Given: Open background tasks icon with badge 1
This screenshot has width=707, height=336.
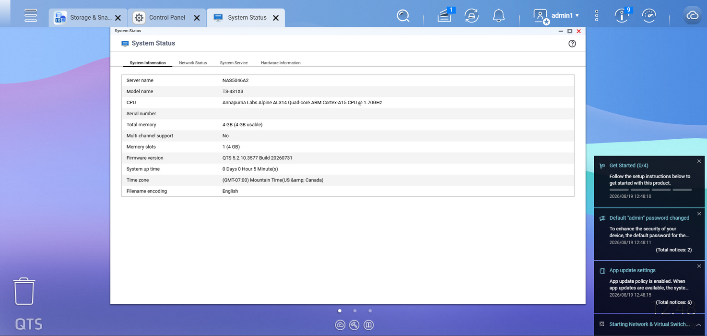Looking at the screenshot, I should click(445, 16).
